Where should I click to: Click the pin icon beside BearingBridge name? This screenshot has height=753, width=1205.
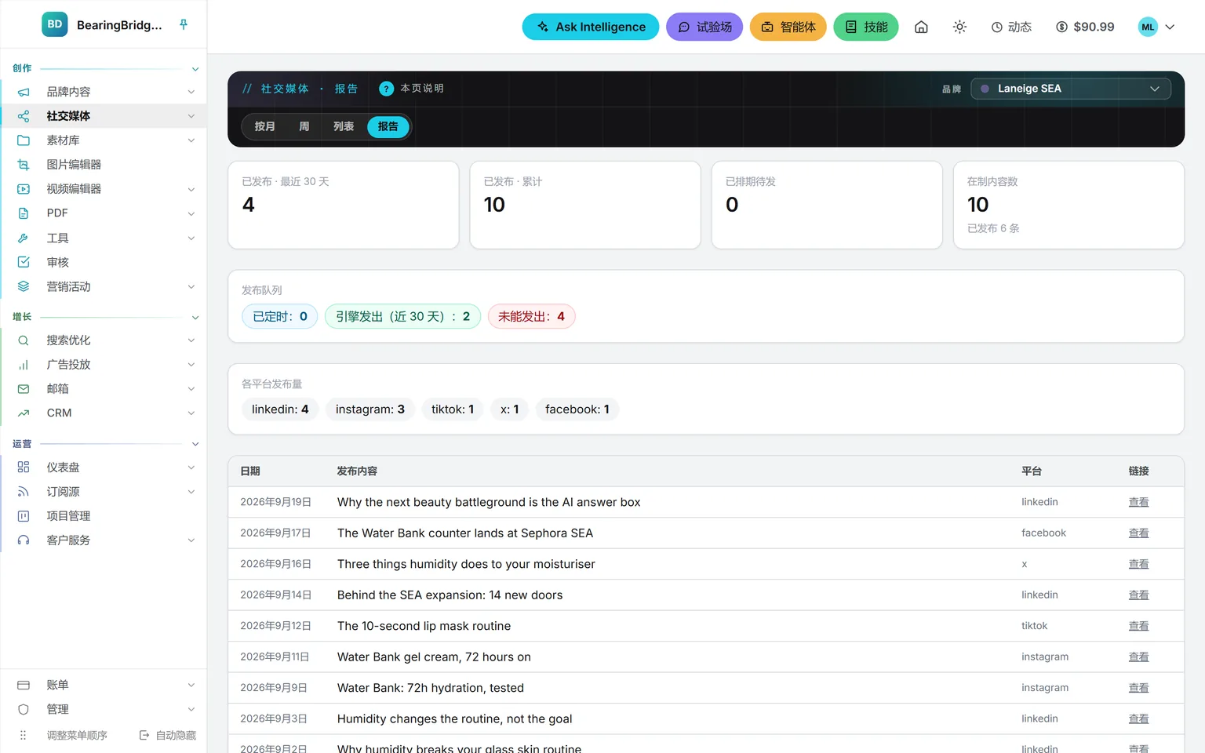coord(184,24)
